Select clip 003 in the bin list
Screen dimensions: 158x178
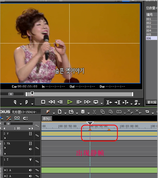pos(152,27)
